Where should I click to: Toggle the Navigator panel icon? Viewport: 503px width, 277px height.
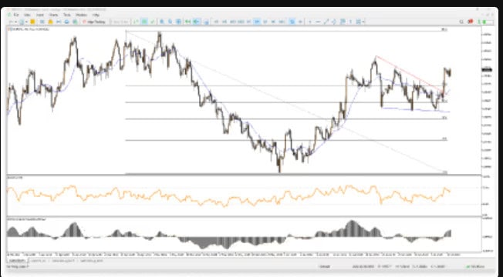click(50, 22)
